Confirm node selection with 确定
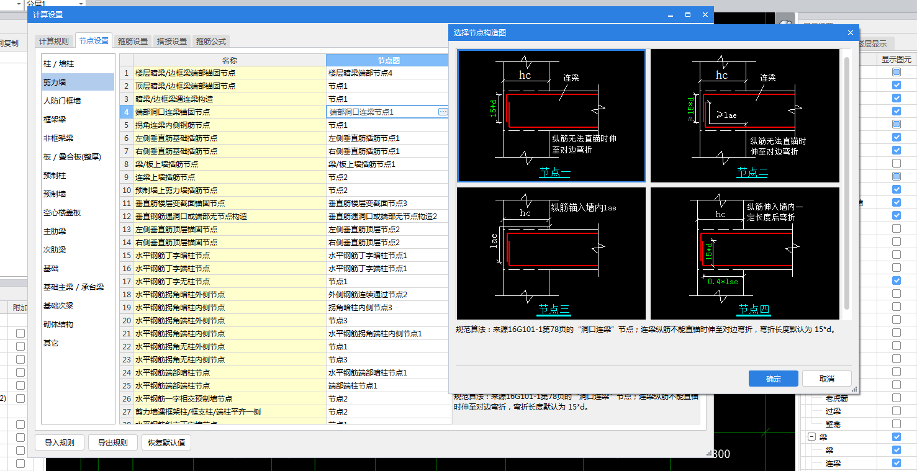 point(774,379)
